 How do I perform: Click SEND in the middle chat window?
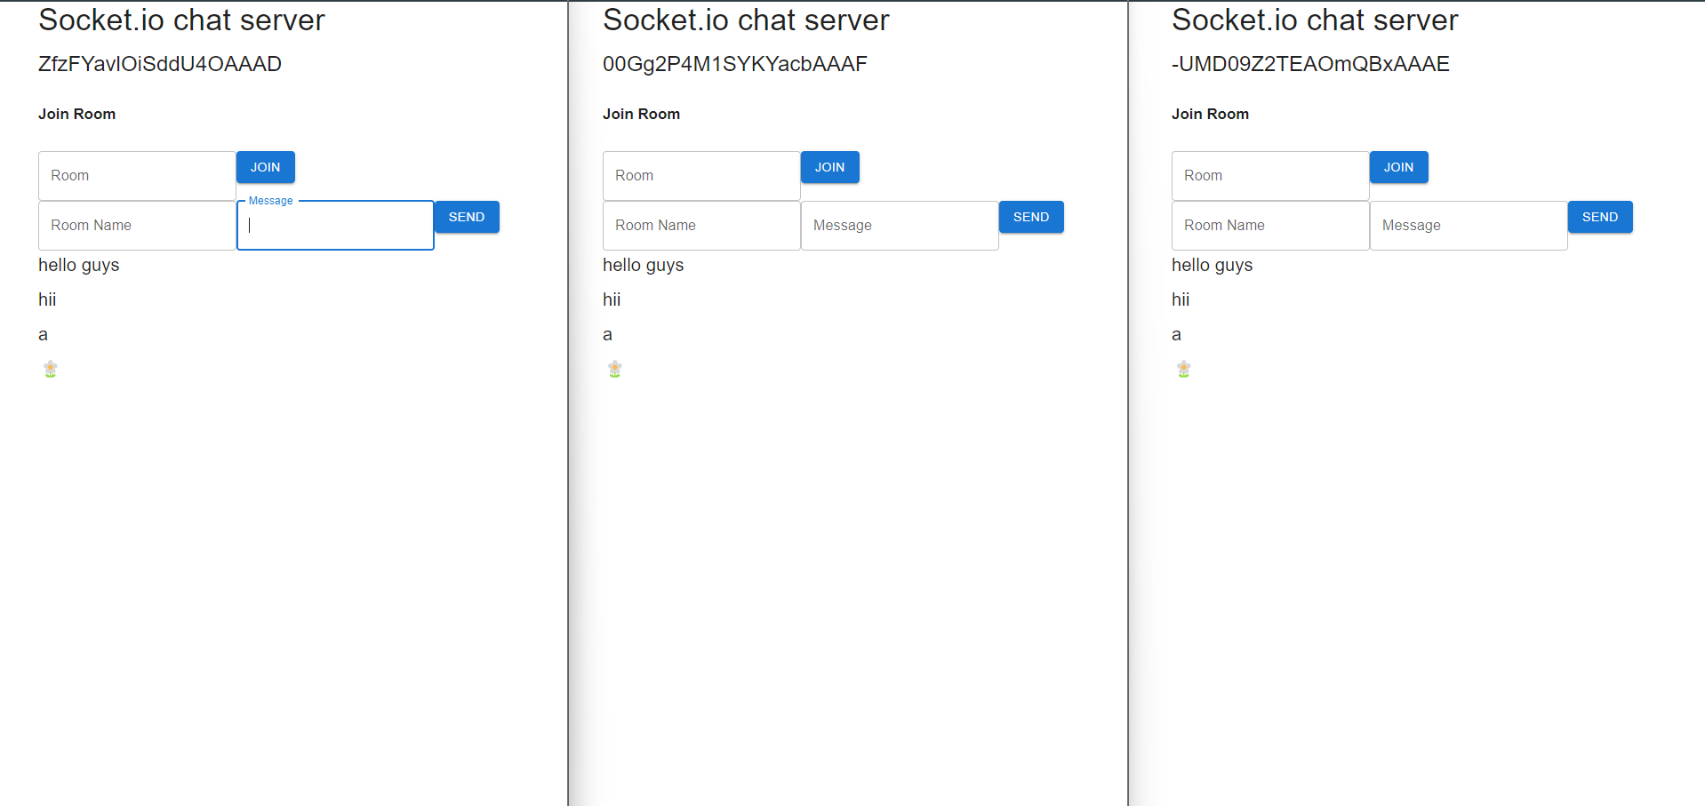tap(1031, 217)
